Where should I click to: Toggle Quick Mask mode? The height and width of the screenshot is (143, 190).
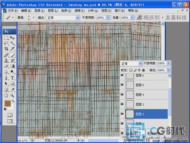(x=9, y=115)
